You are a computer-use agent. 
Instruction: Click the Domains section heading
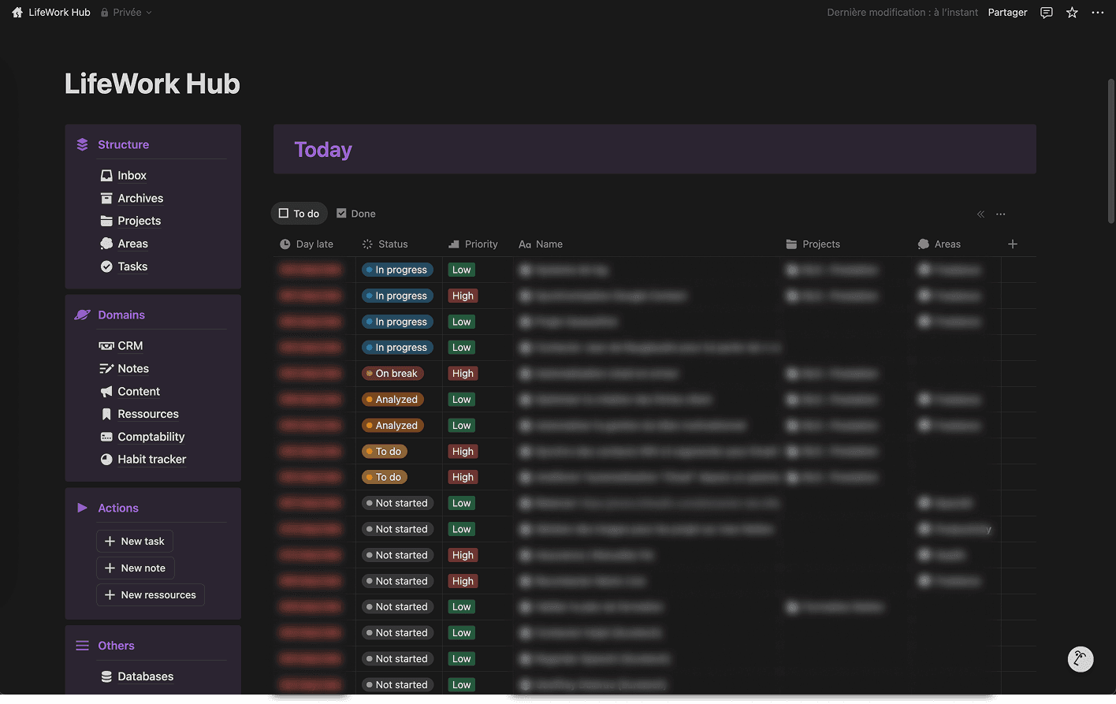click(x=121, y=315)
